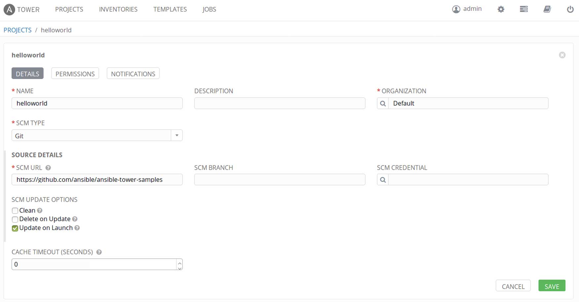Click the power logout icon
This screenshot has width=579, height=302.
point(570,9)
